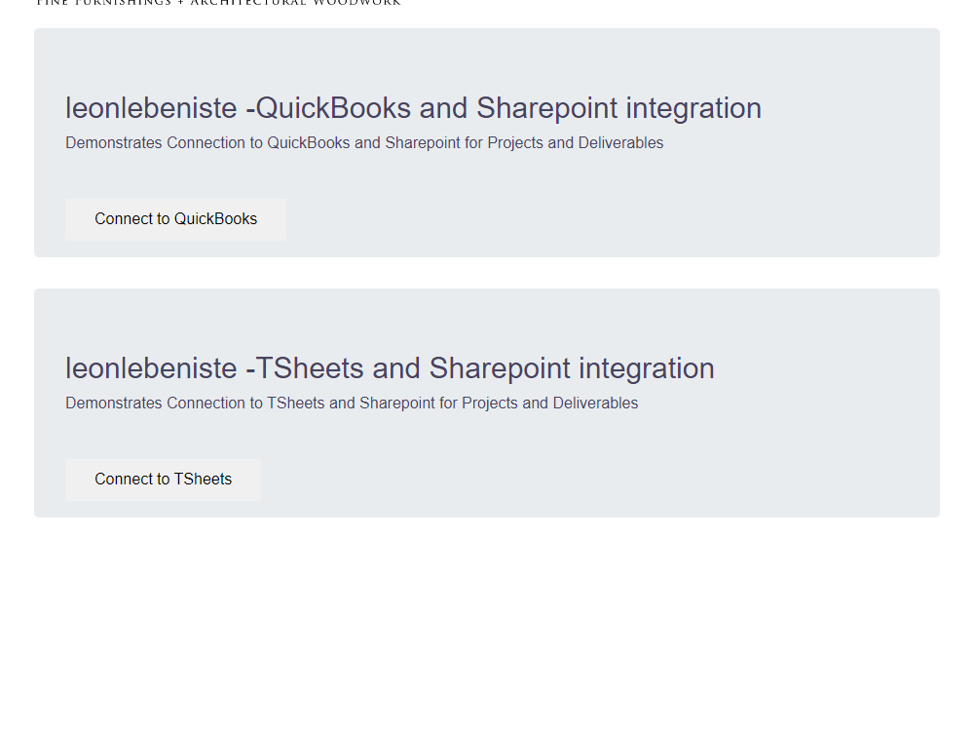The height and width of the screenshot is (731, 974).
Task: Click the QuickBooks connection description text
Action: point(364,143)
